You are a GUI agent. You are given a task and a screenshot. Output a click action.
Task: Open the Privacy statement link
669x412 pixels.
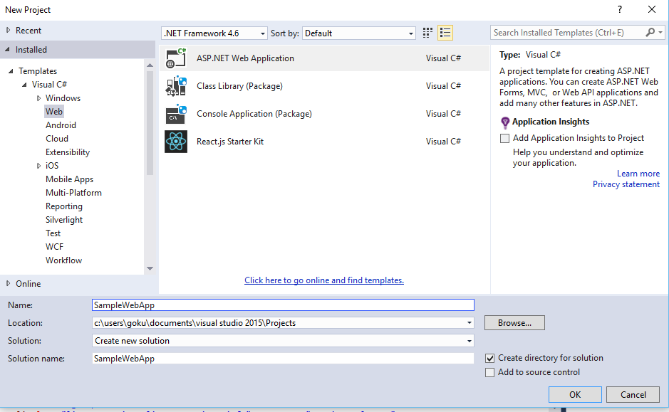626,184
